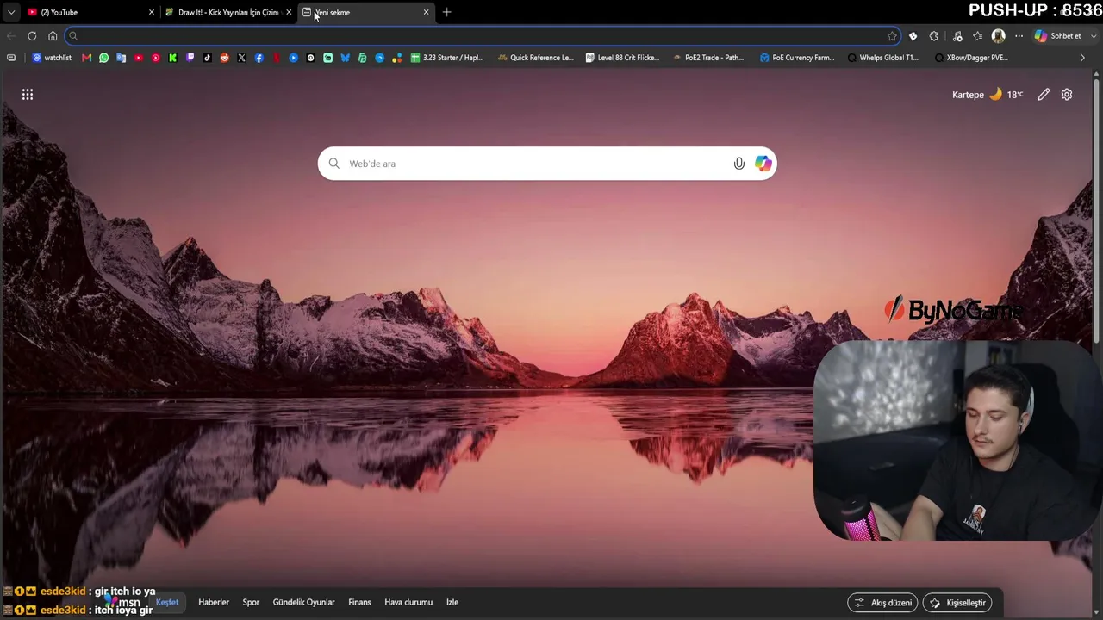Open the Finans feed tab
This screenshot has width=1103, height=620.
(359, 603)
